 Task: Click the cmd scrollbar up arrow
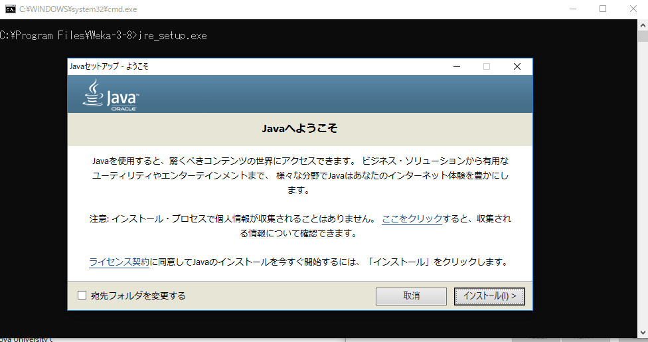point(643,25)
